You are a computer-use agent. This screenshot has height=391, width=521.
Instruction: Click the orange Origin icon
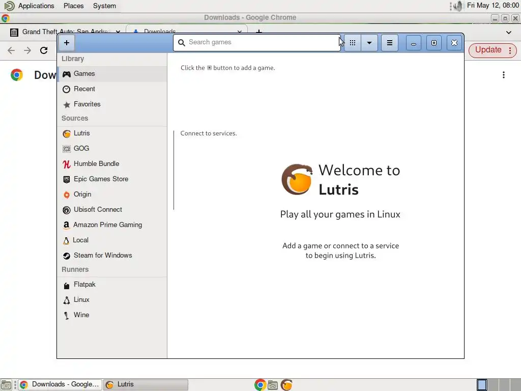pos(67,195)
